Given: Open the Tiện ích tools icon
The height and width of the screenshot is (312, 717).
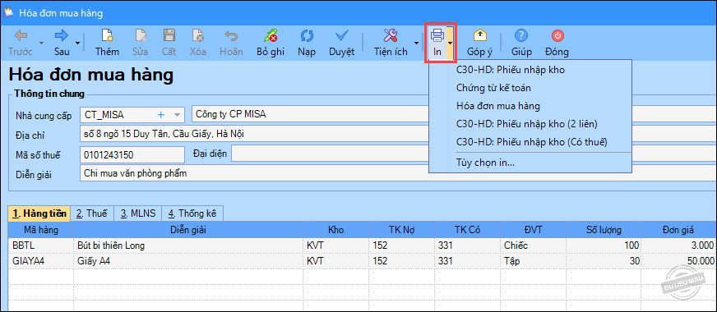Looking at the screenshot, I should click(390, 35).
